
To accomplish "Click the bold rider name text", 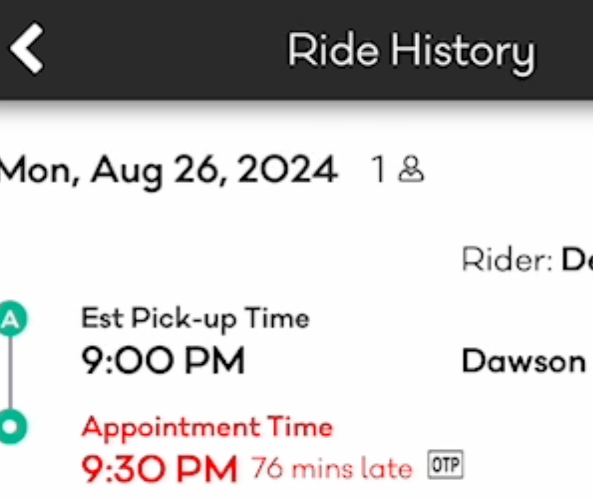I will click(576, 259).
